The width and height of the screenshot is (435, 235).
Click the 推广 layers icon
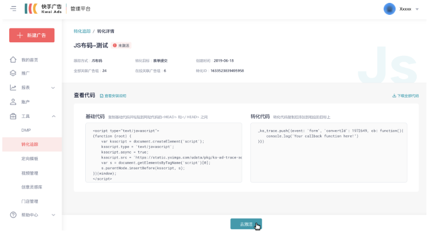click(x=13, y=74)
